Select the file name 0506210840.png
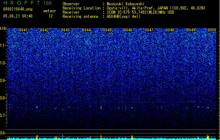 pyautogui.click(x=18, y=9)
